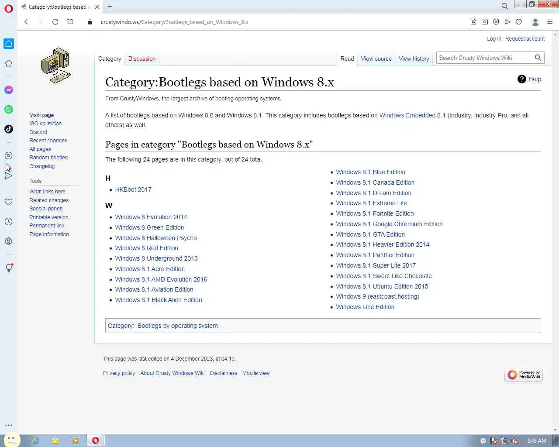
Task: Click the taskbar volume muted icon
Action: click(515, 441)
